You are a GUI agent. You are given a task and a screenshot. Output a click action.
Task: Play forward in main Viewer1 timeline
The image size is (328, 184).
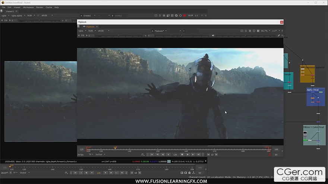tap(105, 173)
